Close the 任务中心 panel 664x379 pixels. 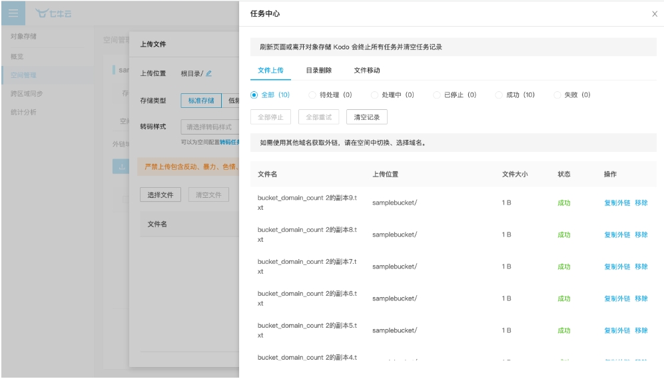coord(654,14)
